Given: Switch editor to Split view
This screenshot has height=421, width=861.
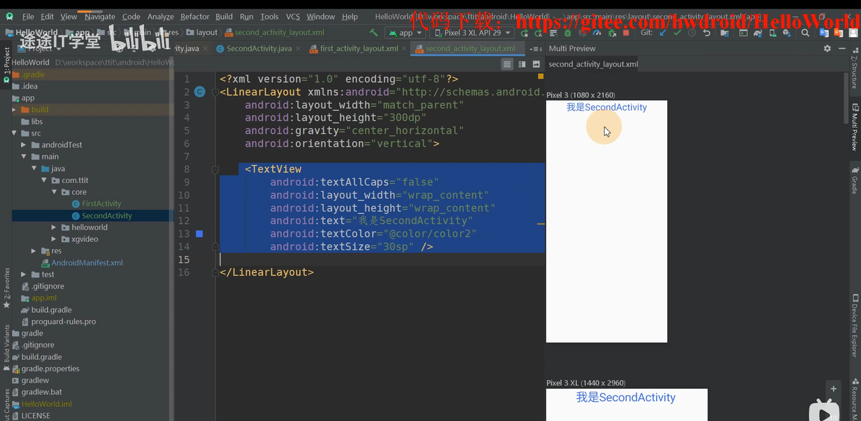Looking at the screenshot, I should [x=522, y=64].
